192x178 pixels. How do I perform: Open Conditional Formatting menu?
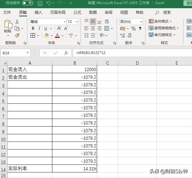(160, 21)
